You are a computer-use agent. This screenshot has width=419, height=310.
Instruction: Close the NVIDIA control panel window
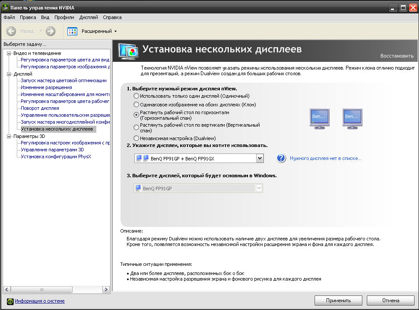click(x=413, y=7)
